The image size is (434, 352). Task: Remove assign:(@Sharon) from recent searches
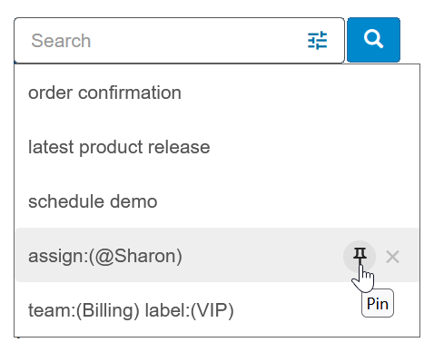[392, 257]
